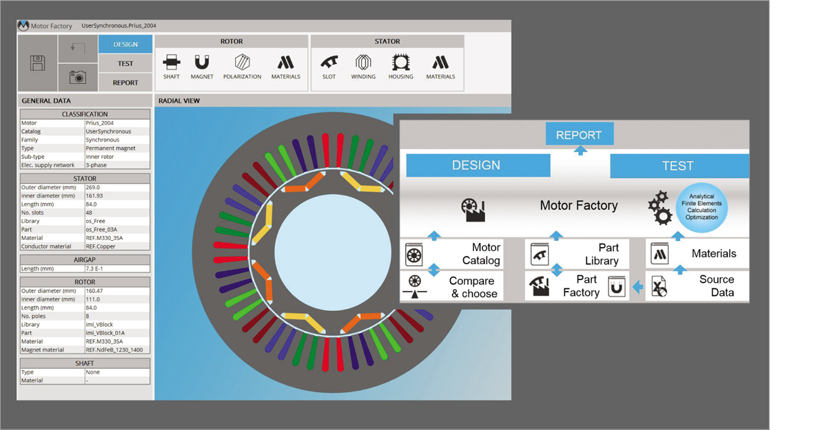Click the Source Data spreadsheet icon

tap(660, 286)
